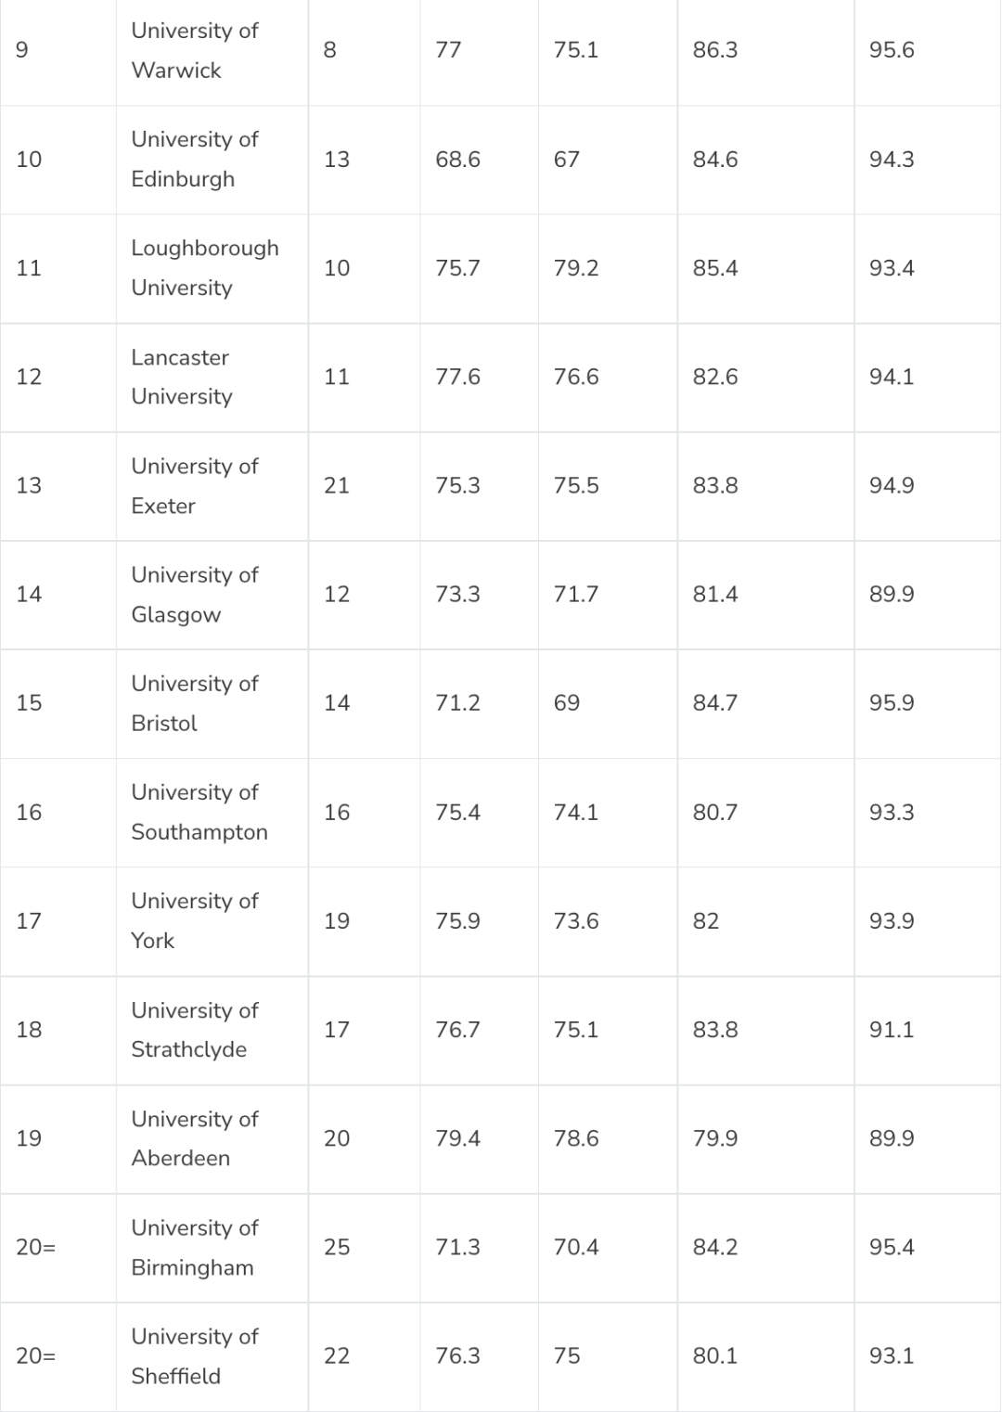Select the University of Southampton name
Screen dimensions: 1002x1412
pos(199,812)
